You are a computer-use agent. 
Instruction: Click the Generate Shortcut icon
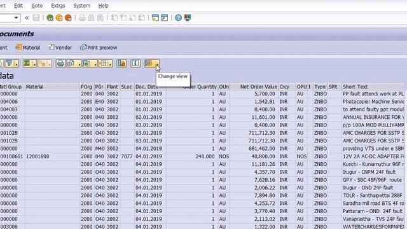165,18
